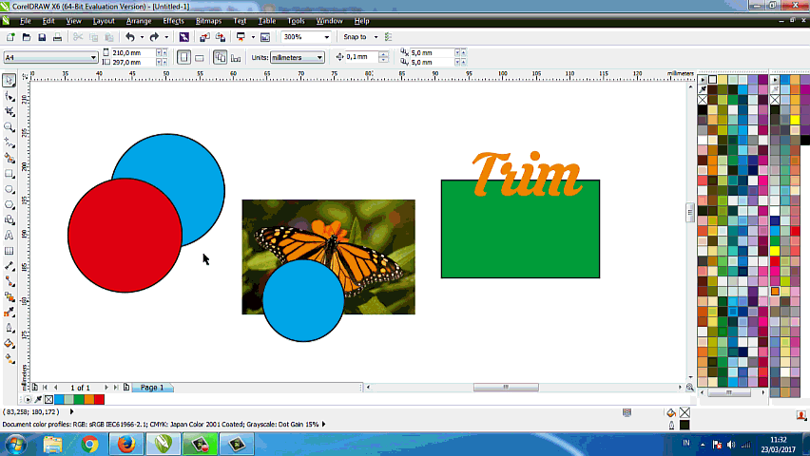The height and width of the screenshot is (456, 810).
Task: Open the Effects menu
Action: (x=173, y=21)
